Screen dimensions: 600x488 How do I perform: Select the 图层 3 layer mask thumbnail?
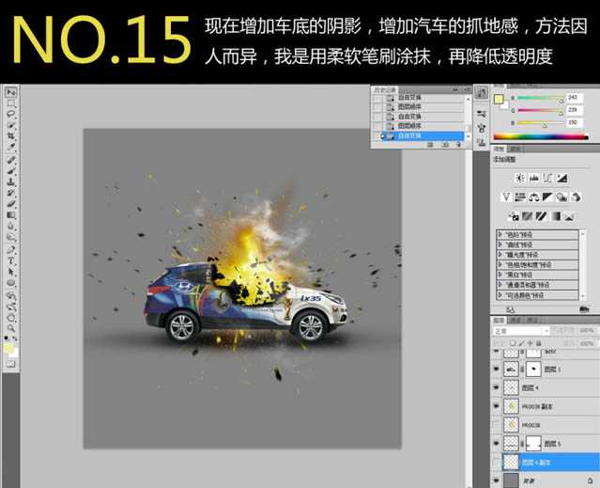[533, 370]
